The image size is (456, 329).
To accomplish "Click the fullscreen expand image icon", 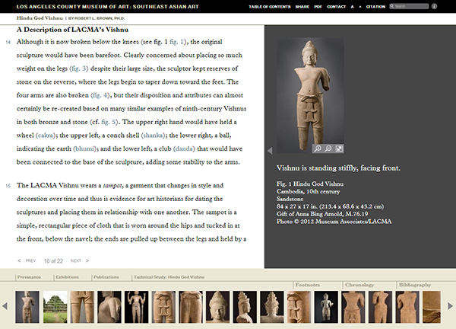I will (x=339, y=149).
